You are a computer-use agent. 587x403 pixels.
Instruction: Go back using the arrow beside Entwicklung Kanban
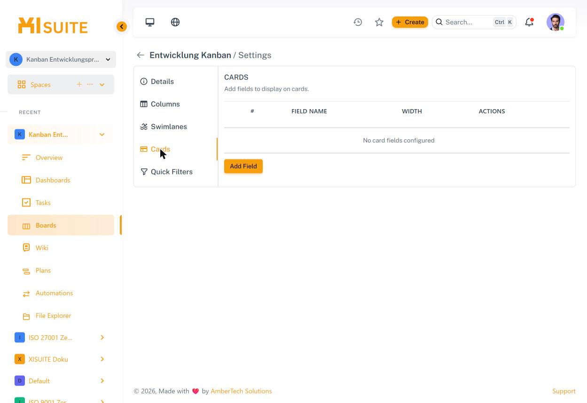141,55
